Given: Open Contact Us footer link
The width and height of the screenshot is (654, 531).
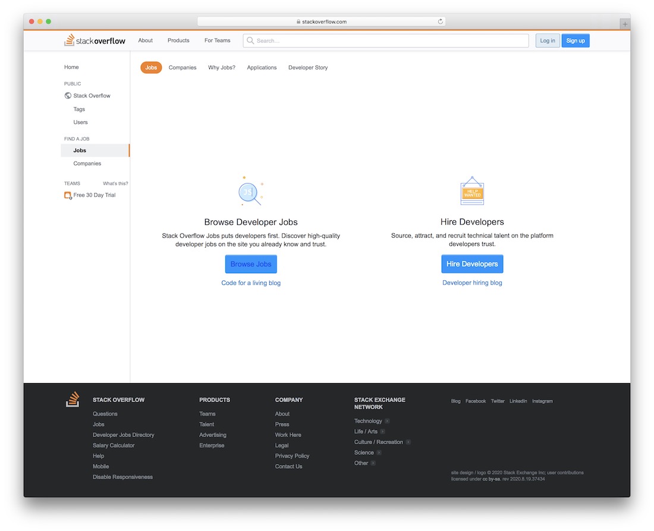Looking at the screenshot, I should click(x=288, y=466).
